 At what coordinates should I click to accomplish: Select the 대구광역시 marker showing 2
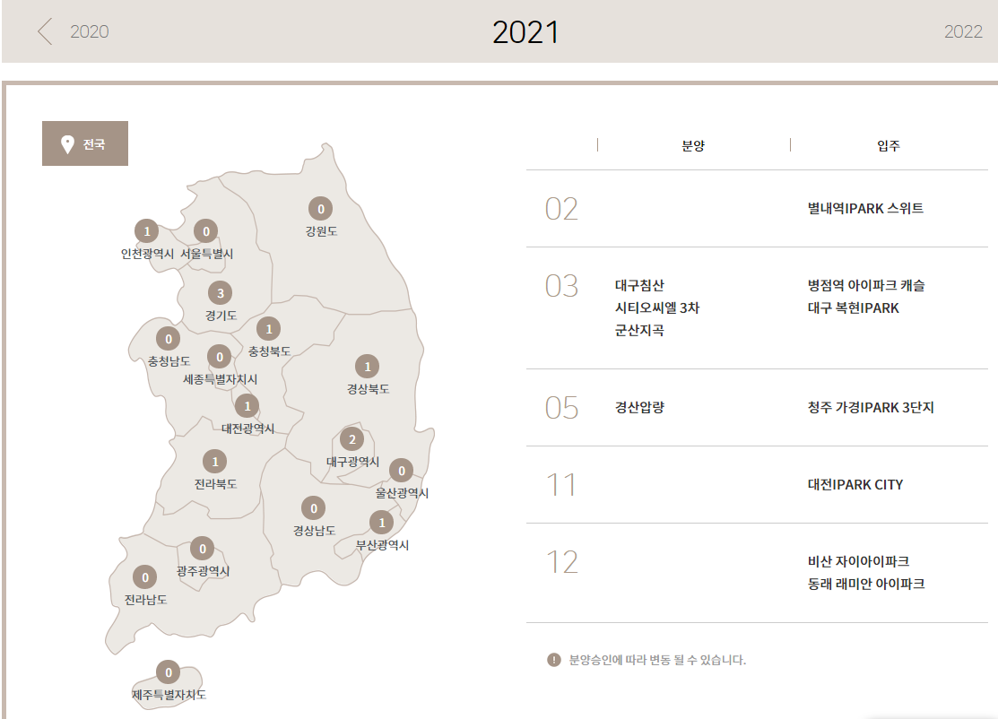(352, 439)
